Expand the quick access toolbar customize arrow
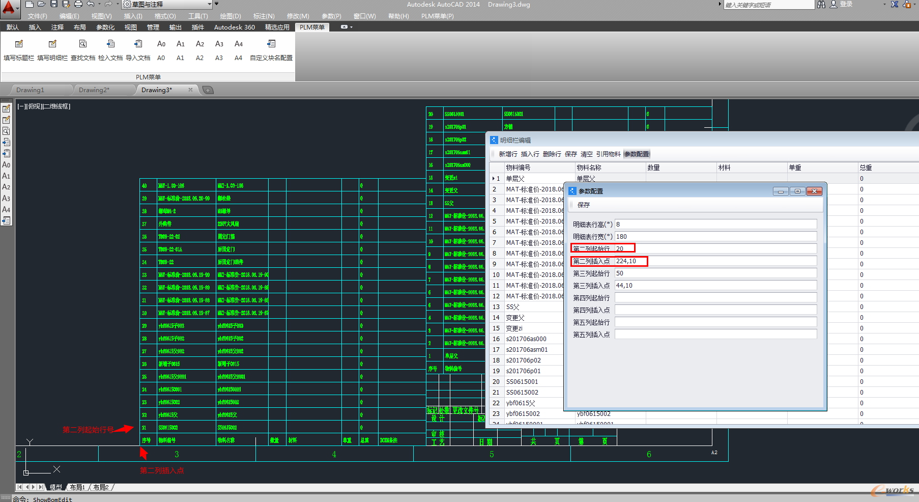The width and height of the screenshot is (919, 502). (216, 4)
